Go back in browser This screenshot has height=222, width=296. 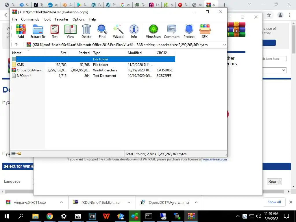click(x=6, y=15)
